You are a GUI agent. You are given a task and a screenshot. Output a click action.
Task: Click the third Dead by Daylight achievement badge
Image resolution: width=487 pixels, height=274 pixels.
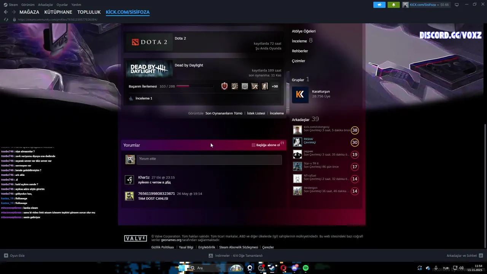point(245,86)
